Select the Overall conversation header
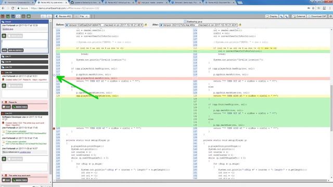The width and height of the screenshot is (333, 187). click(24, 22)
